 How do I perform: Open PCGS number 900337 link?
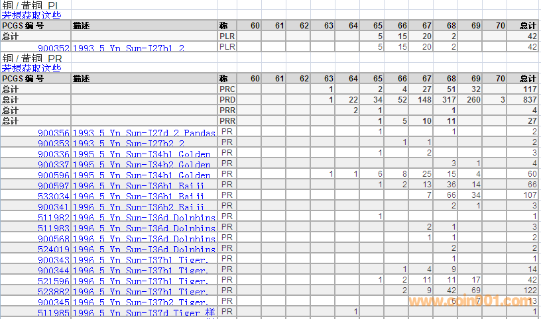(x=53, y=164)
